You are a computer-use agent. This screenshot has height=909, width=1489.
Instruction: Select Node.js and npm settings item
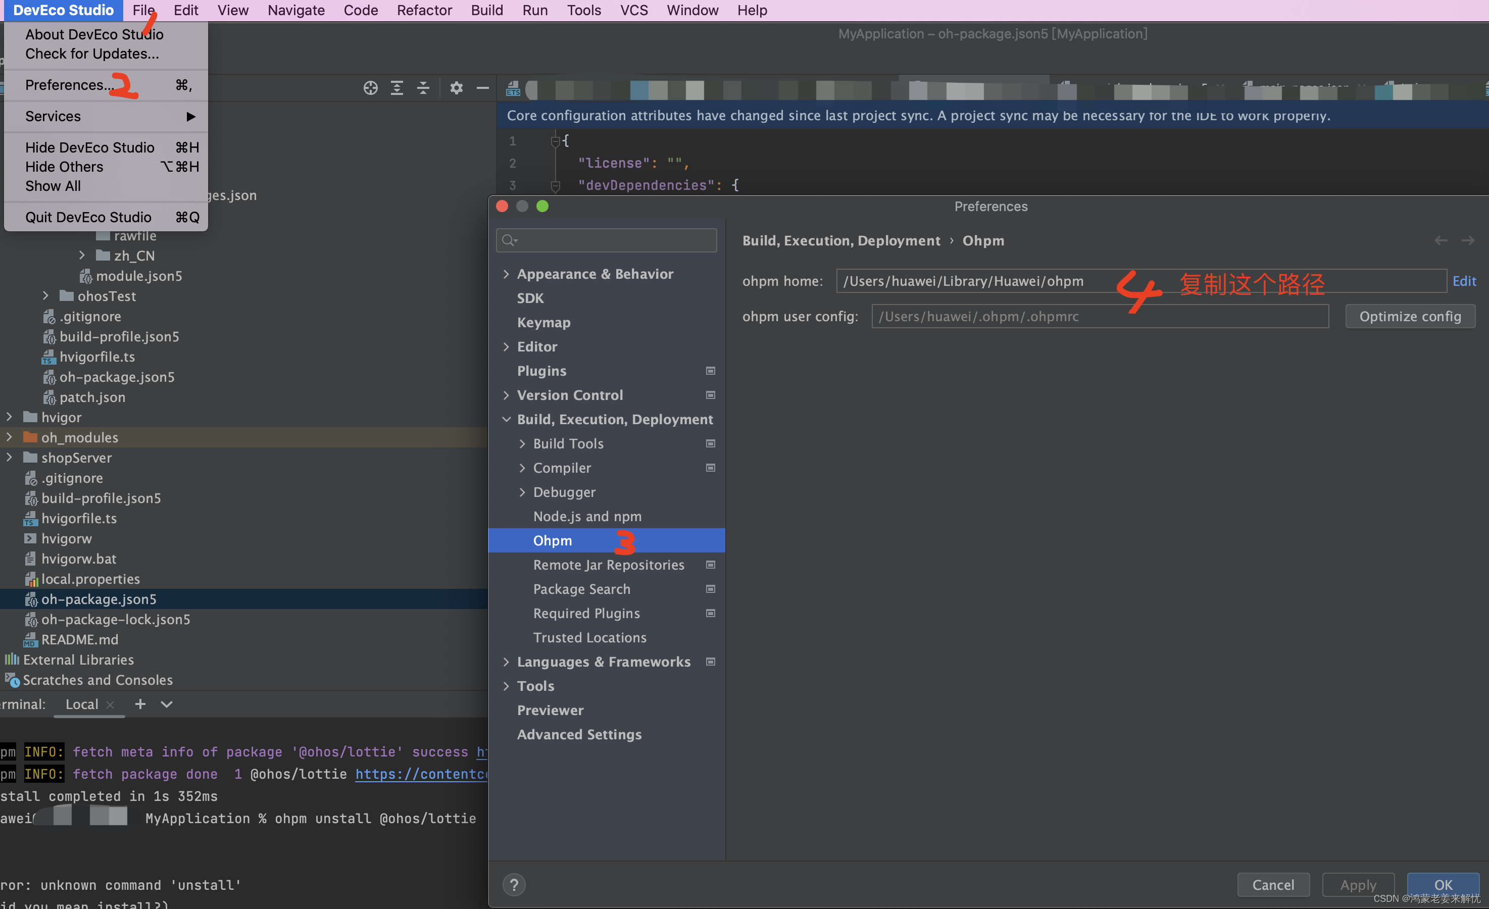(x=587, y=516)
